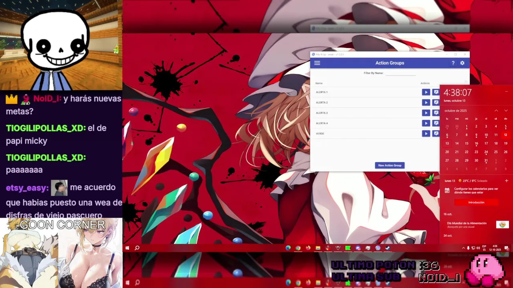Edit the VERDE action group
This screenshot has height=288, width=513.
point(436,134)
